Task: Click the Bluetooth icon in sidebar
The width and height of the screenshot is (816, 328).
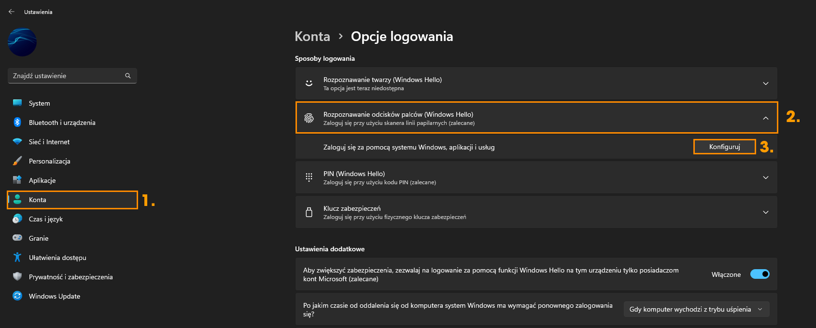Action: point(17,123)
